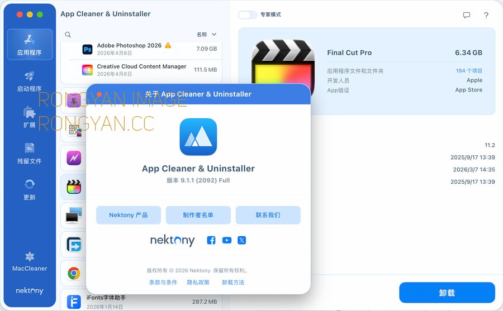Click the version text 版本 9.1.1 (2092) Full
Viewport: 503px width, 311px height.
point(198,180)
